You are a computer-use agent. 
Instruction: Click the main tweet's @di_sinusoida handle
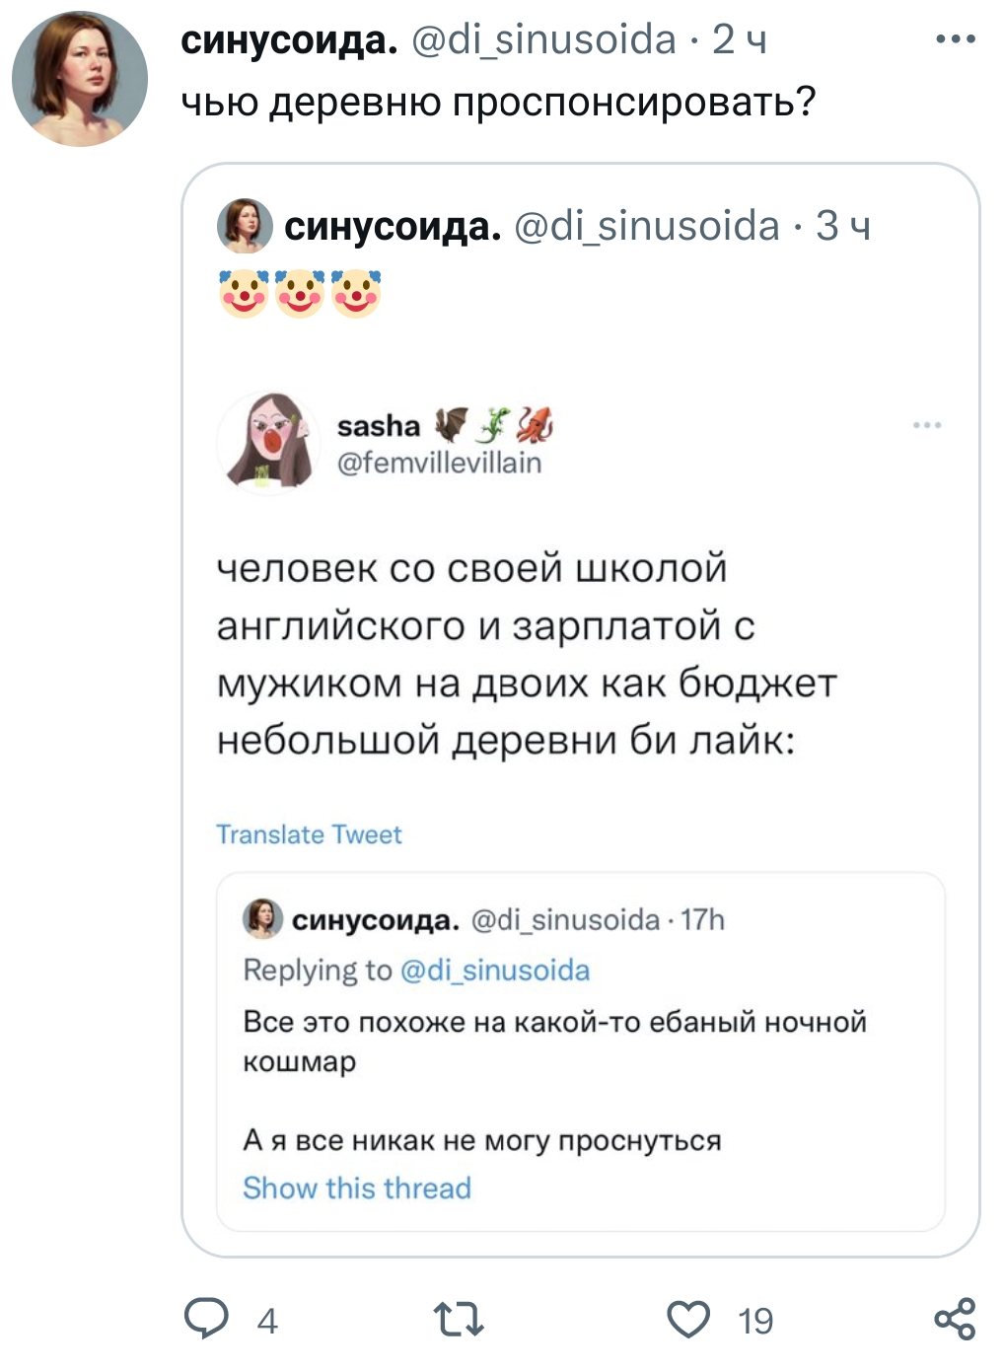(x=543, y=40)
